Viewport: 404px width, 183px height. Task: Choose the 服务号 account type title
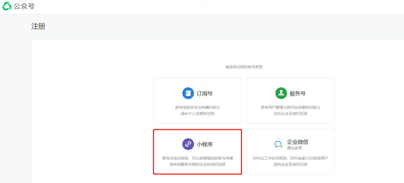click(298, 94)
